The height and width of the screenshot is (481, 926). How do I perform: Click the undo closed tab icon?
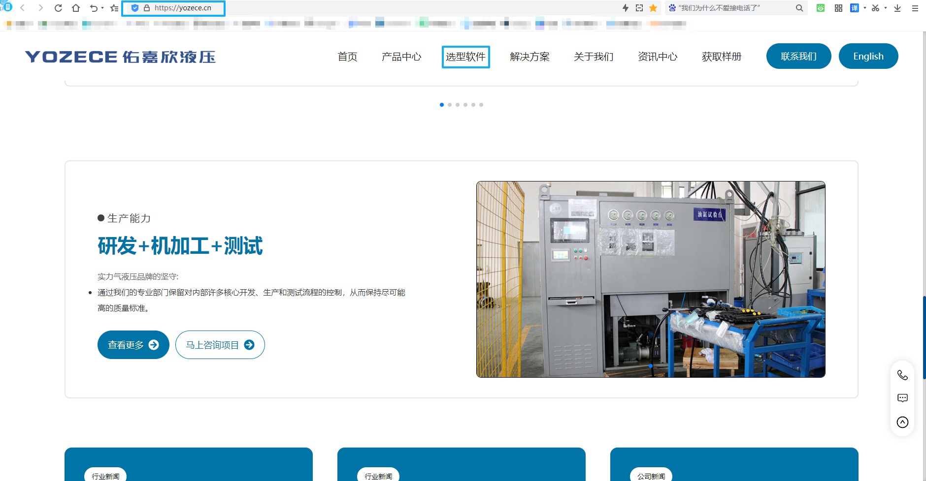[94, 8]
